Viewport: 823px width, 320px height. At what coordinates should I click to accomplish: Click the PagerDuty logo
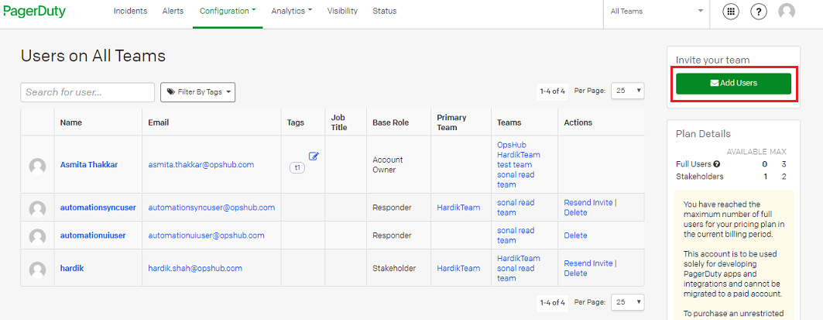[34, 12]
